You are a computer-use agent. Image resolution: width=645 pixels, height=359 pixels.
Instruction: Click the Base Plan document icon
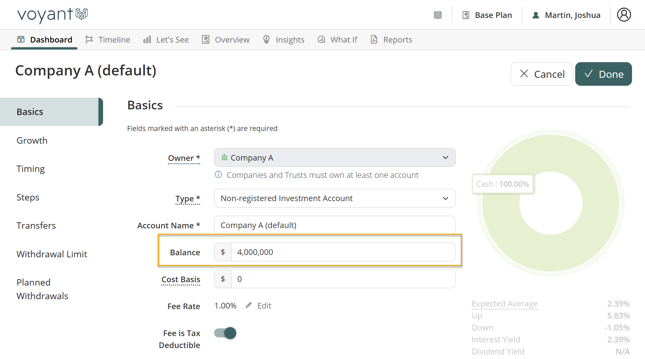(466, 15)
